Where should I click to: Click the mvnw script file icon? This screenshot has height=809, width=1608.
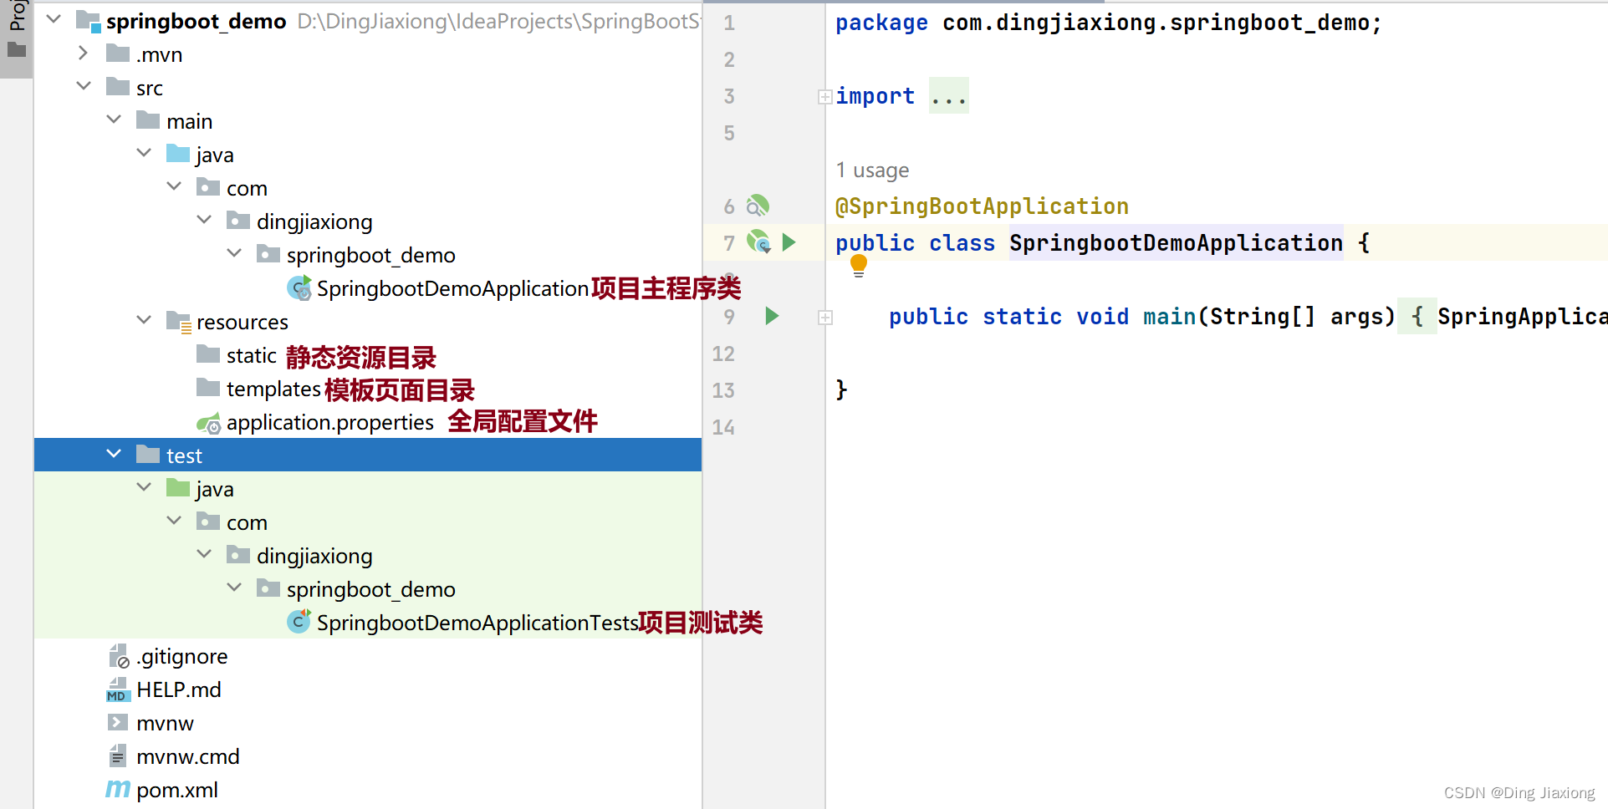[x=118, y=722]
